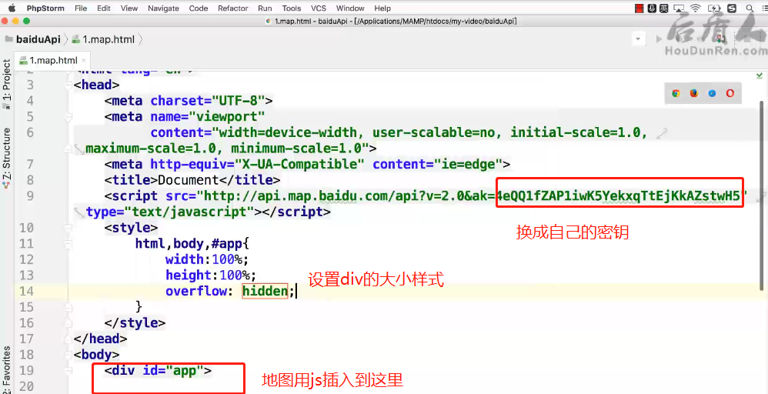Collapse the CSS rule fold on line 11
The width and height of the screenshot is (768, 394).
[x=68, y=243]
